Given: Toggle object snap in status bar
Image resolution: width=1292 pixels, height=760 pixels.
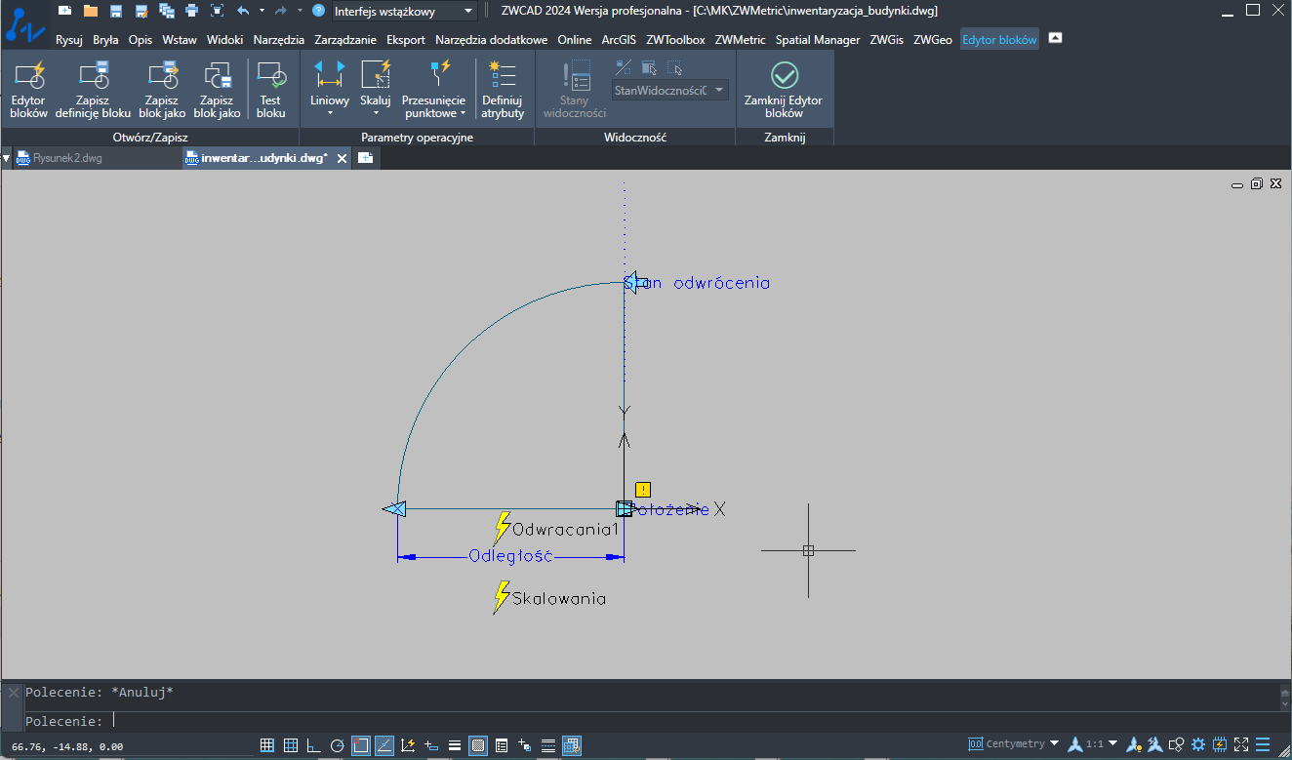Looking at the screenshot, I should (361, 745).
